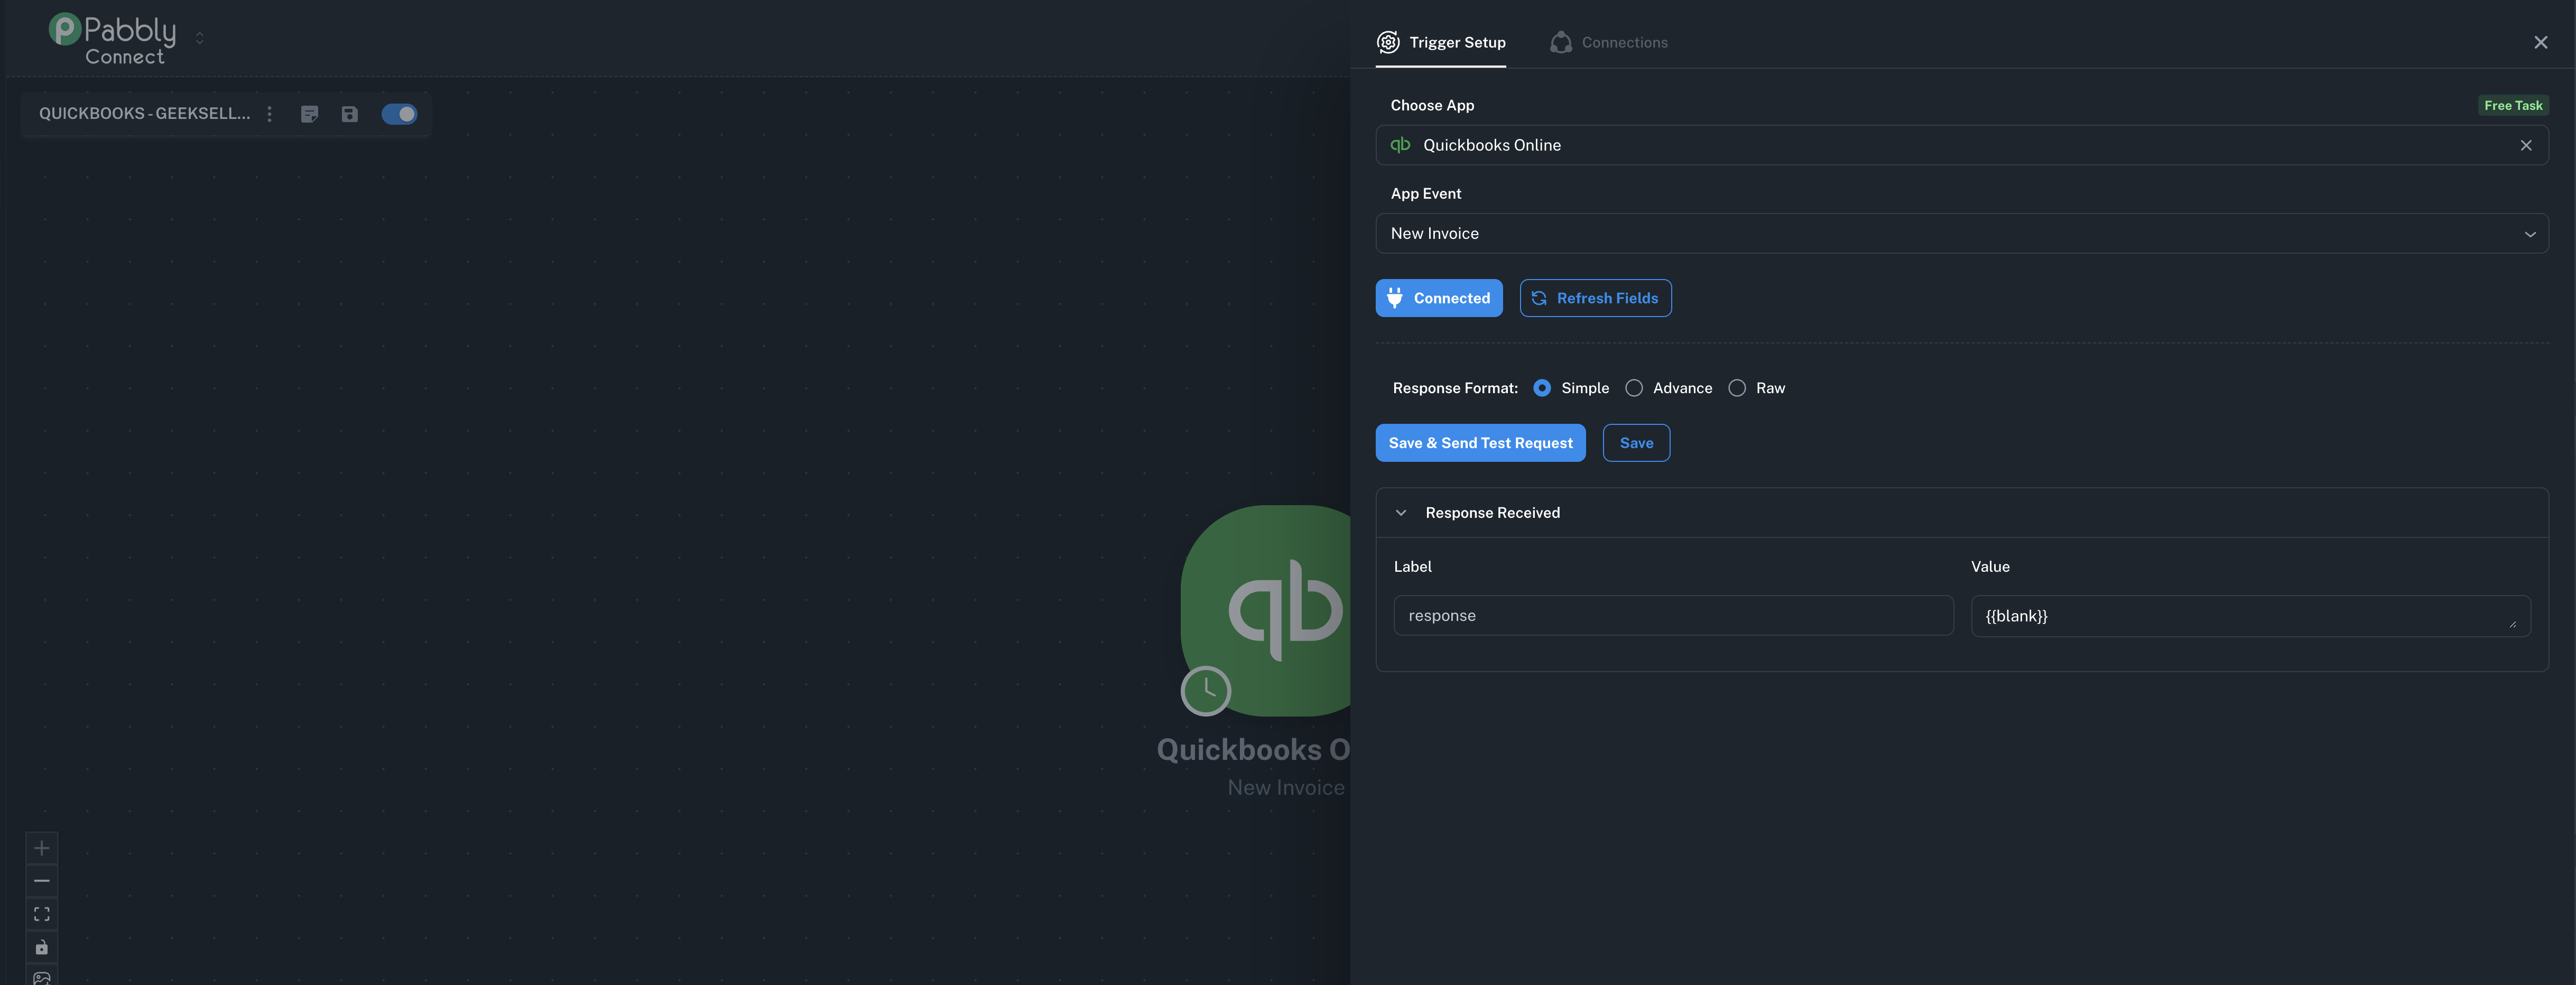Click the save workflow disk icon
Screen dimensions: 2576x985
point(349,114)
